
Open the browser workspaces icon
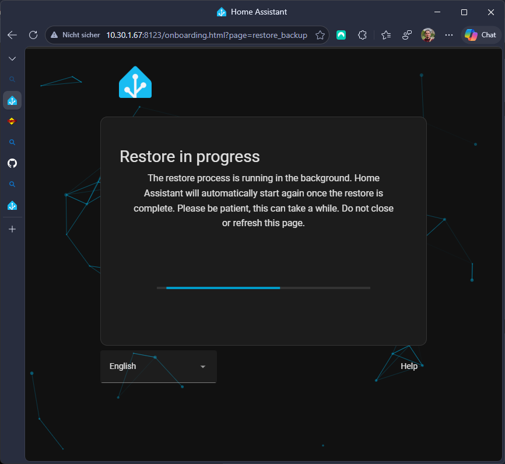click(x=407, y=35)
